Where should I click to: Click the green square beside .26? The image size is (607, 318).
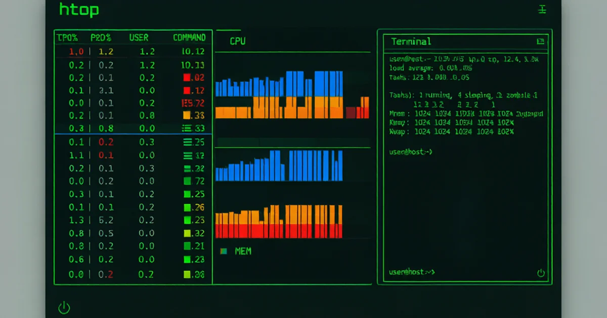[187, 207]
